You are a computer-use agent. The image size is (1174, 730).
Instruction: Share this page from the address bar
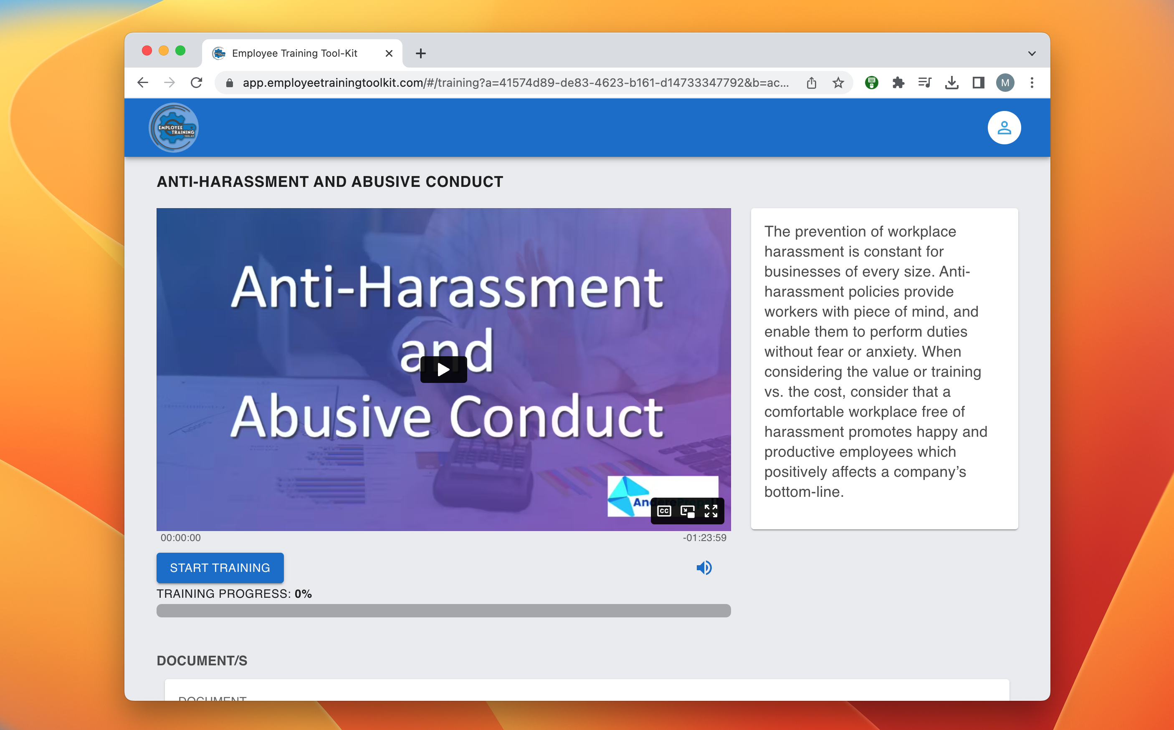point(811,83)
